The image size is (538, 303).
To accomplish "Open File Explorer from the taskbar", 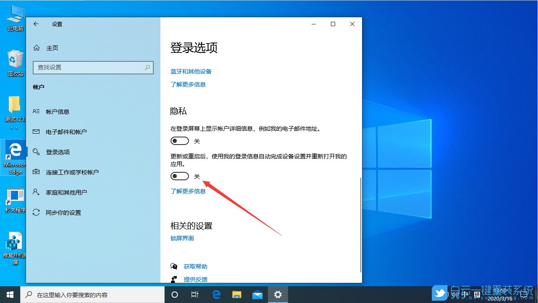I will [x=236, y=295].
